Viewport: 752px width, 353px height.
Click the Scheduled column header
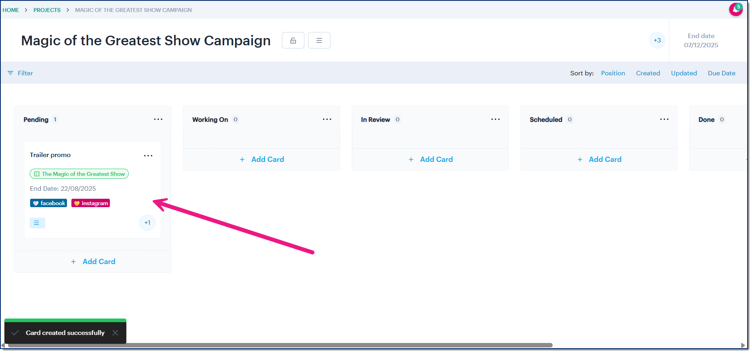546,119
